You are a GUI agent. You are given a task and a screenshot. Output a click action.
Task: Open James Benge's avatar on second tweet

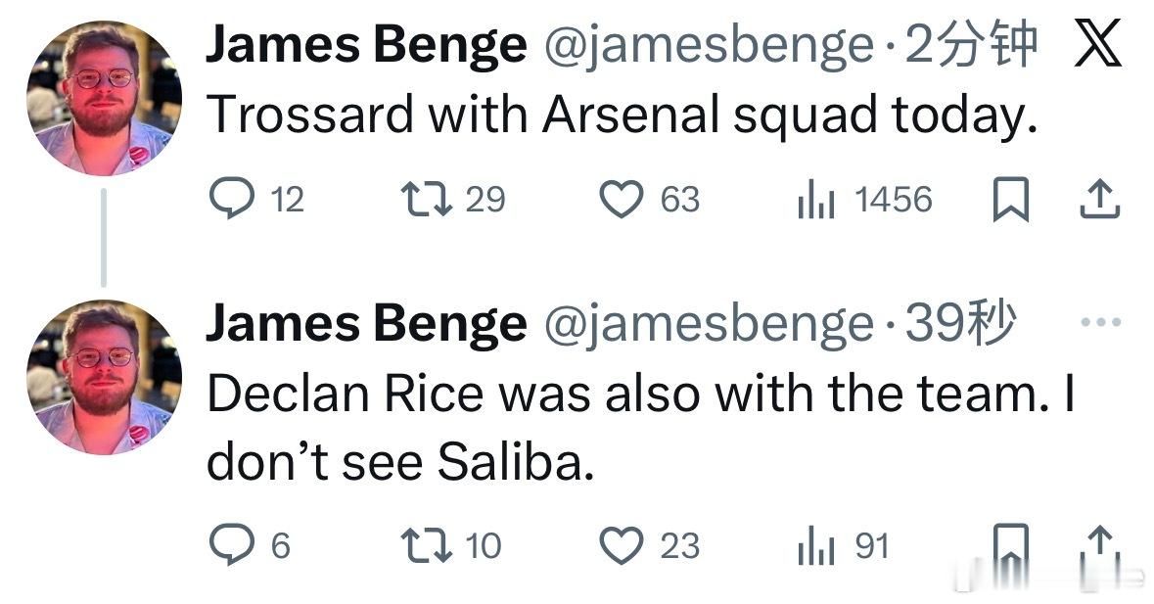point(104,377)
